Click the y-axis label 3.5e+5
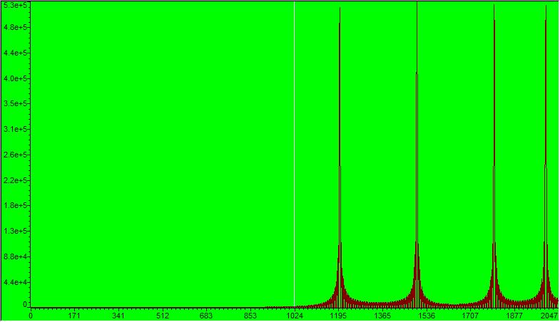The image size is (560, 322). (x=14, y=104)
